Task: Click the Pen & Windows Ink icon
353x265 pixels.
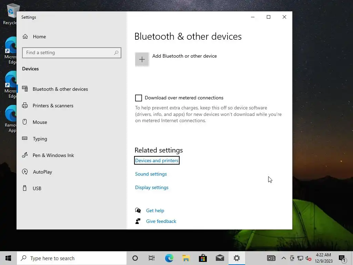Action: click(25, 155)
